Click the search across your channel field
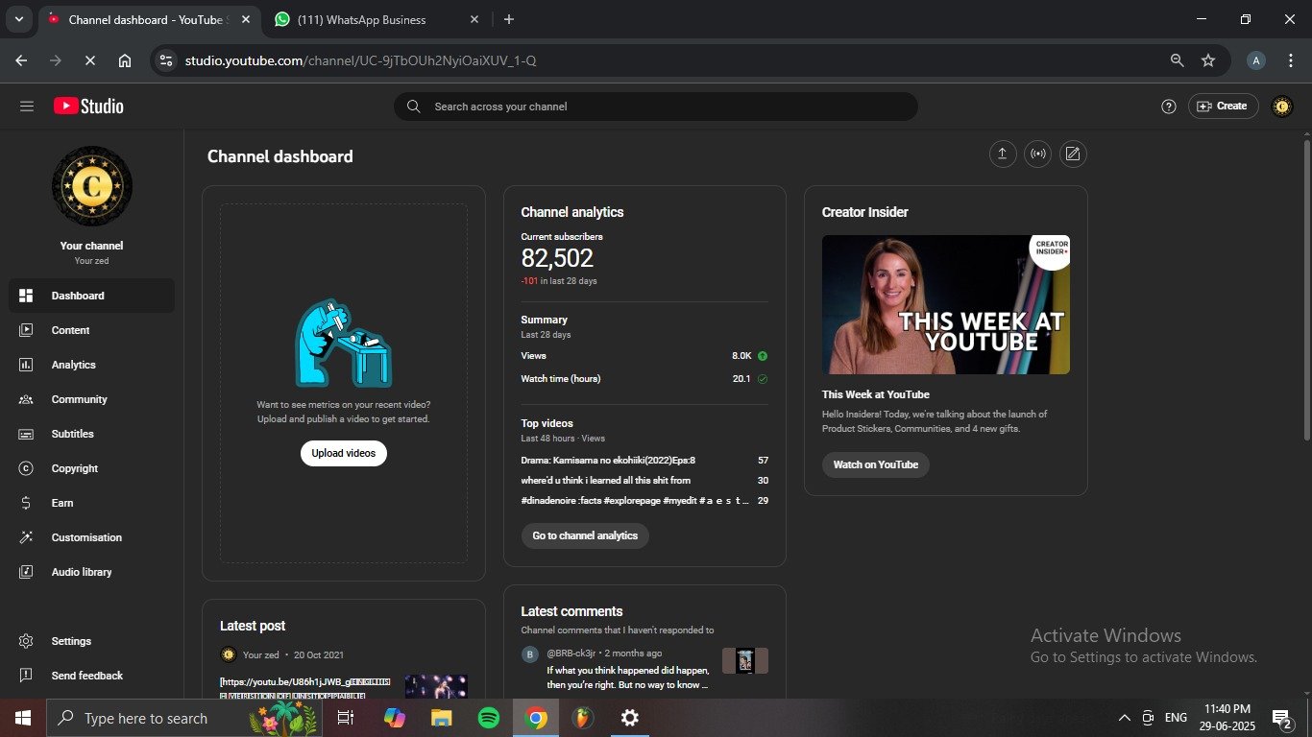1312x737 pixels. tap(656, 107)
